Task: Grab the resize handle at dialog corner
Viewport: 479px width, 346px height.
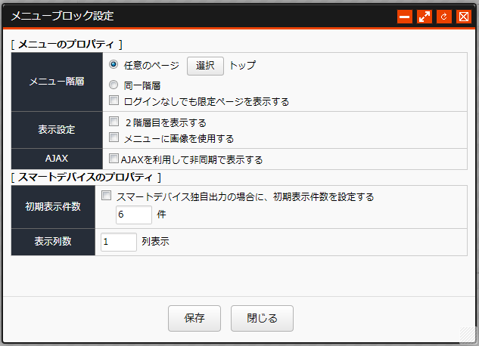Action: click(x=468, y=335)
